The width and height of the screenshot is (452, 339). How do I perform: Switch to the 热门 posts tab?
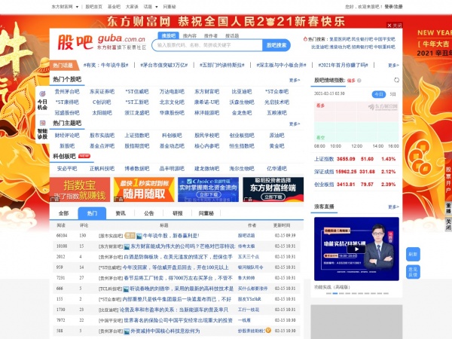pyautogui.click(x=92, y=213)
